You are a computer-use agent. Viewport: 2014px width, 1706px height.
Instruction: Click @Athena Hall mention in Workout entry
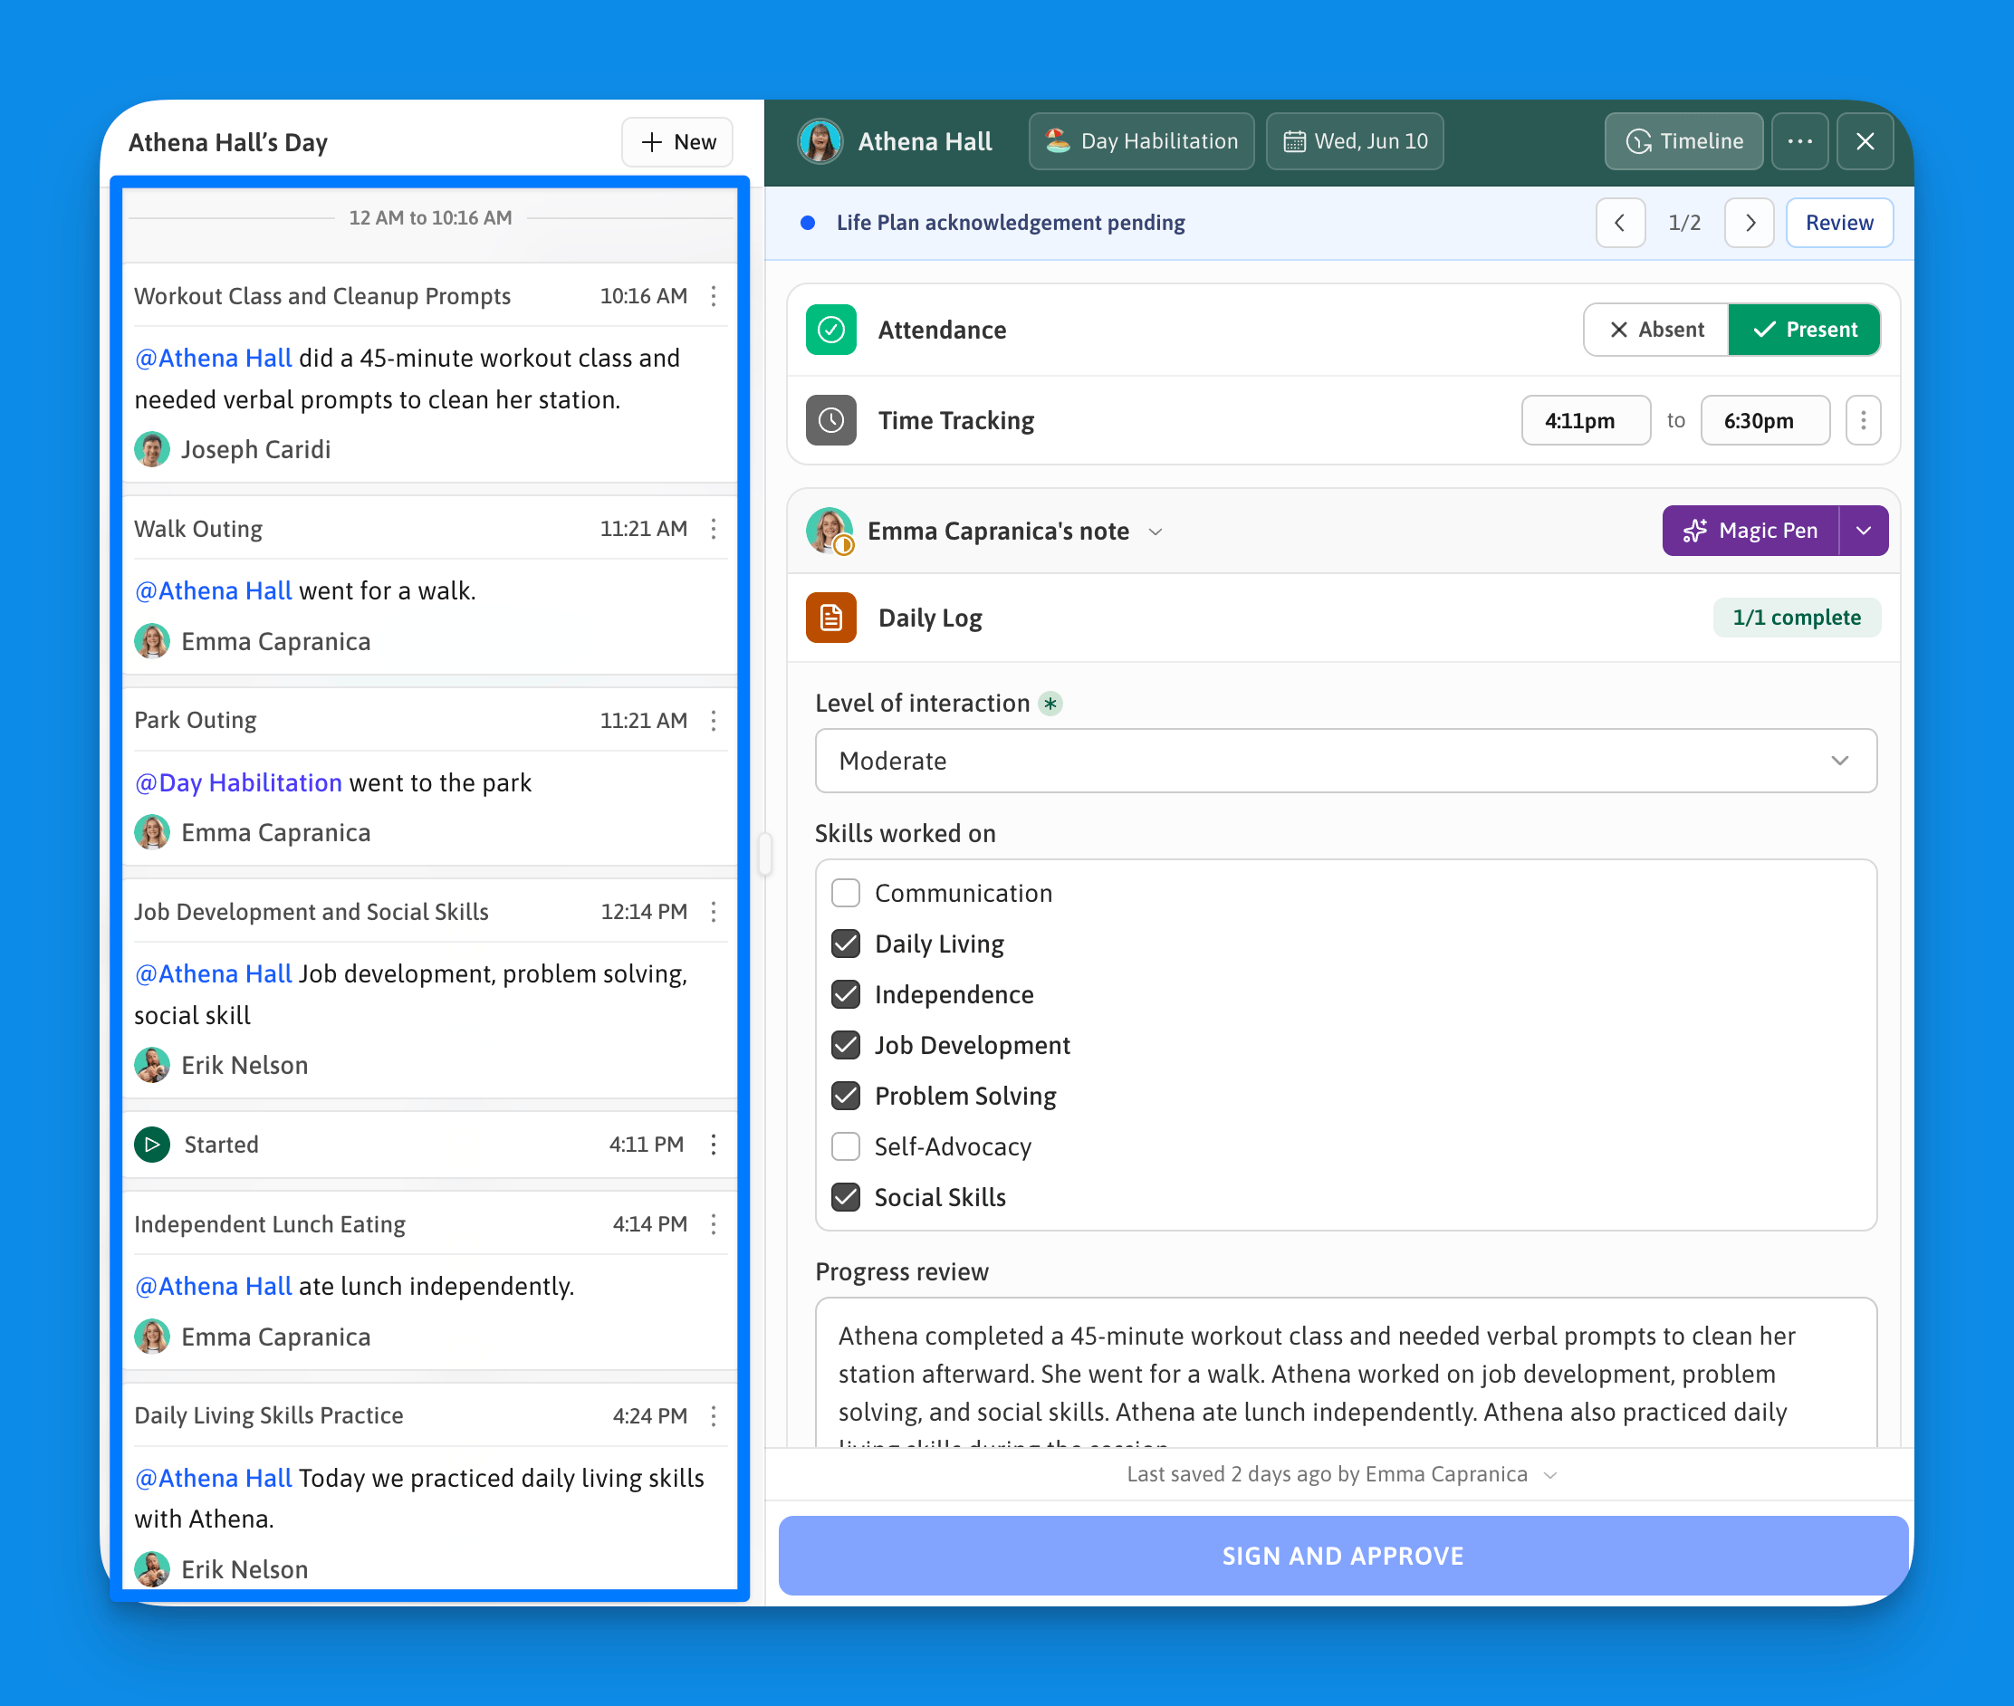[x=213, y=358]
